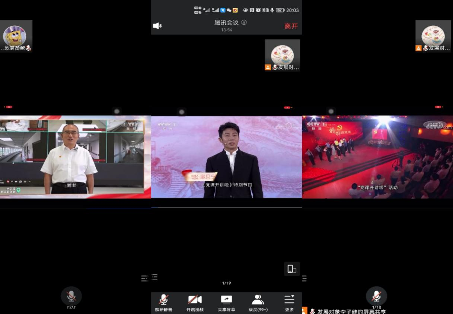Tap the 党课开讲啦 stage event video

point(377,157)
